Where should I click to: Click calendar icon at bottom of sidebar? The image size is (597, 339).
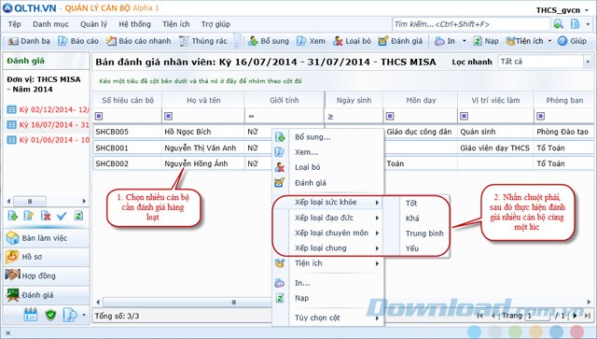[x=31, y=315]
